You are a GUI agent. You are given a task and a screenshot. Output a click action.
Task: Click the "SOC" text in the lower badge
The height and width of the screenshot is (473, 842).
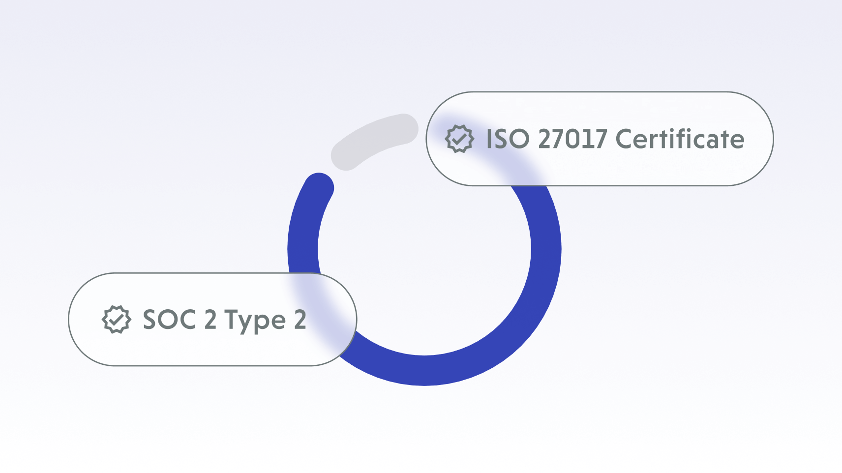coord(169,320)
